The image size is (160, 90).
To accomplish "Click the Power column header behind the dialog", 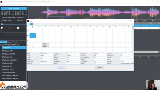I will 154,21.
